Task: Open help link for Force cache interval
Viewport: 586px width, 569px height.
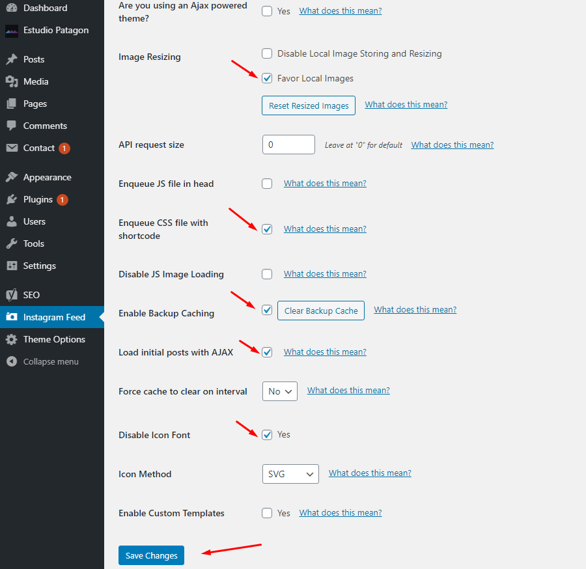Action: (x=349, y=391)
